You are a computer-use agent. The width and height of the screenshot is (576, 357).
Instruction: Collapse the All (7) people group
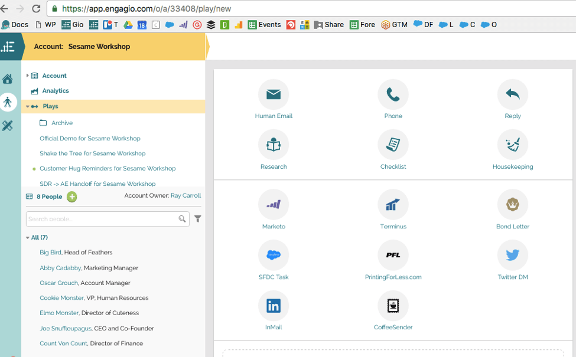[x=28, y=238]
